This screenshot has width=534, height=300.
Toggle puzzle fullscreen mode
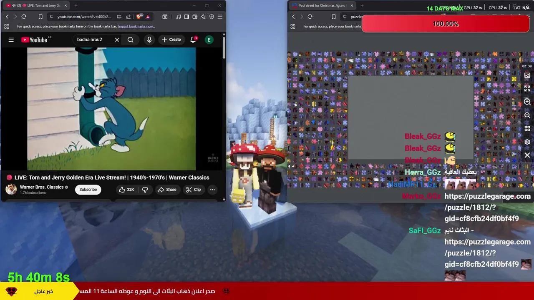527,89
